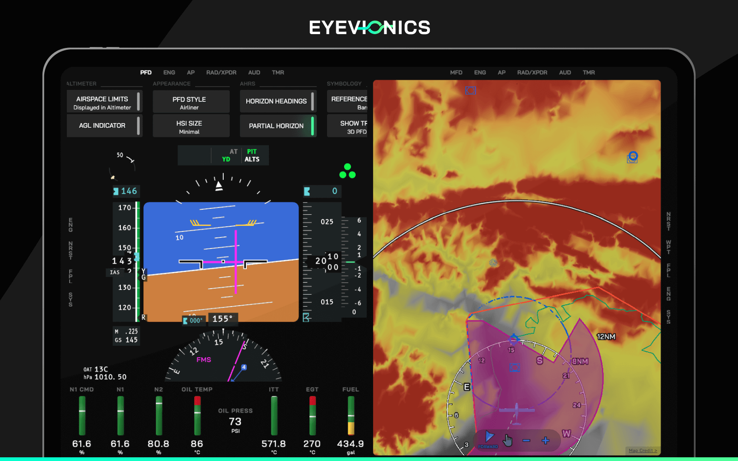
Task: Open the right side NRST vertical tab
Action: click(668, 221)
